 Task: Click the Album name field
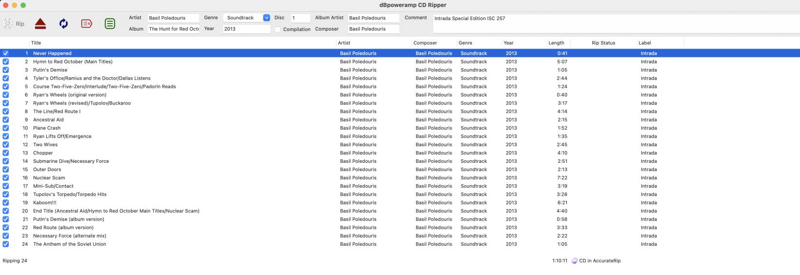coord(173,29)
